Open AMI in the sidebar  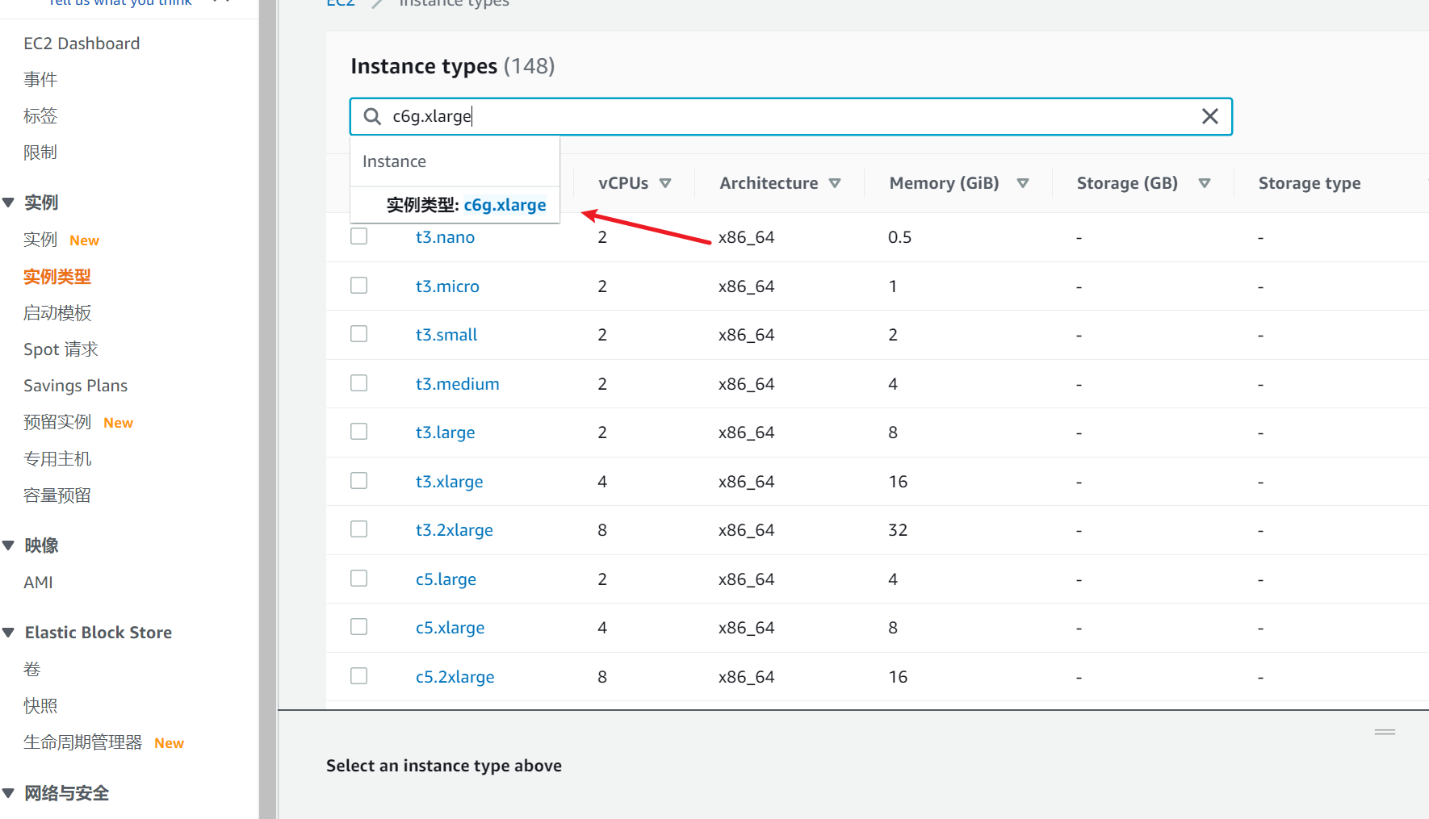(x=38, y=583)
